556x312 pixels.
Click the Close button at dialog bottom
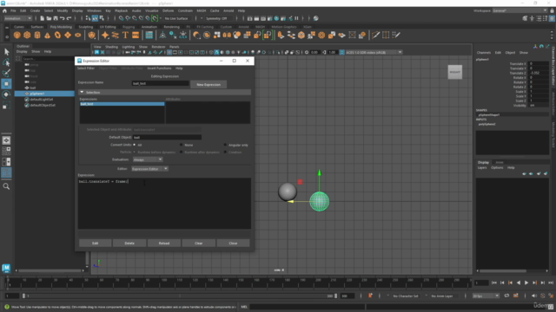[x=233, y=243]
